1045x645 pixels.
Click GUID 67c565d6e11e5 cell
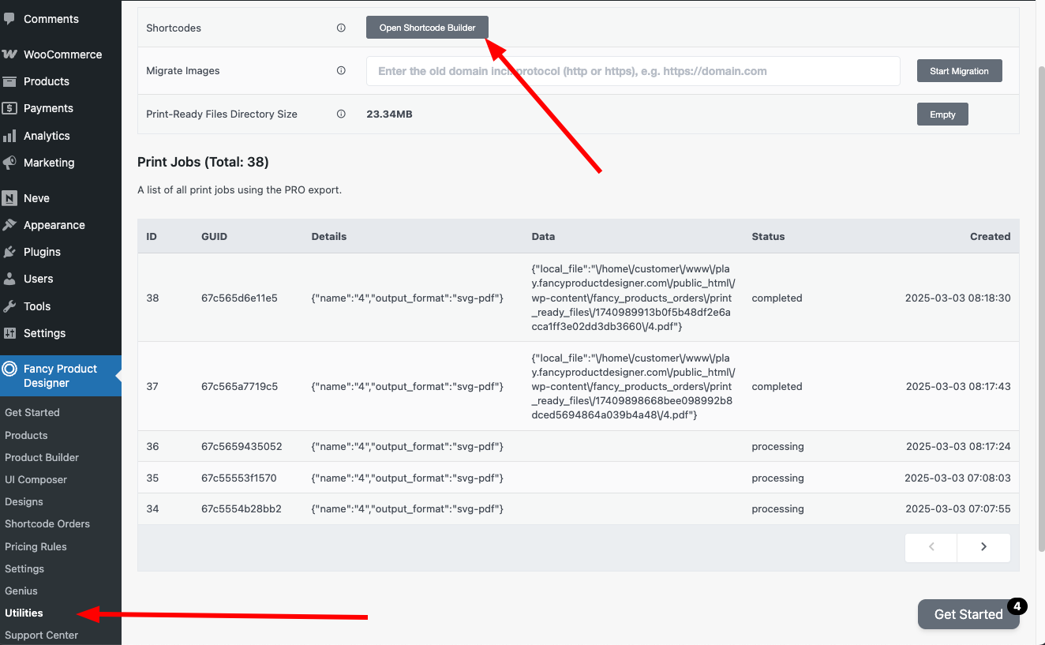(239, 298)
